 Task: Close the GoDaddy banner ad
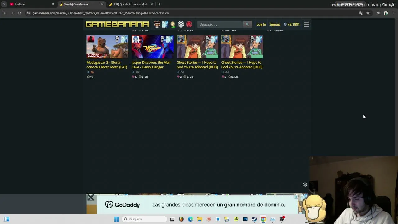coord(90,197)
